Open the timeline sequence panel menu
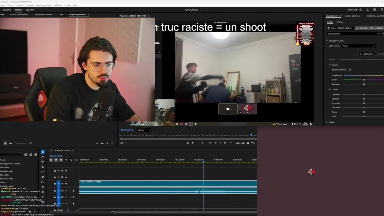 (73, 151)
